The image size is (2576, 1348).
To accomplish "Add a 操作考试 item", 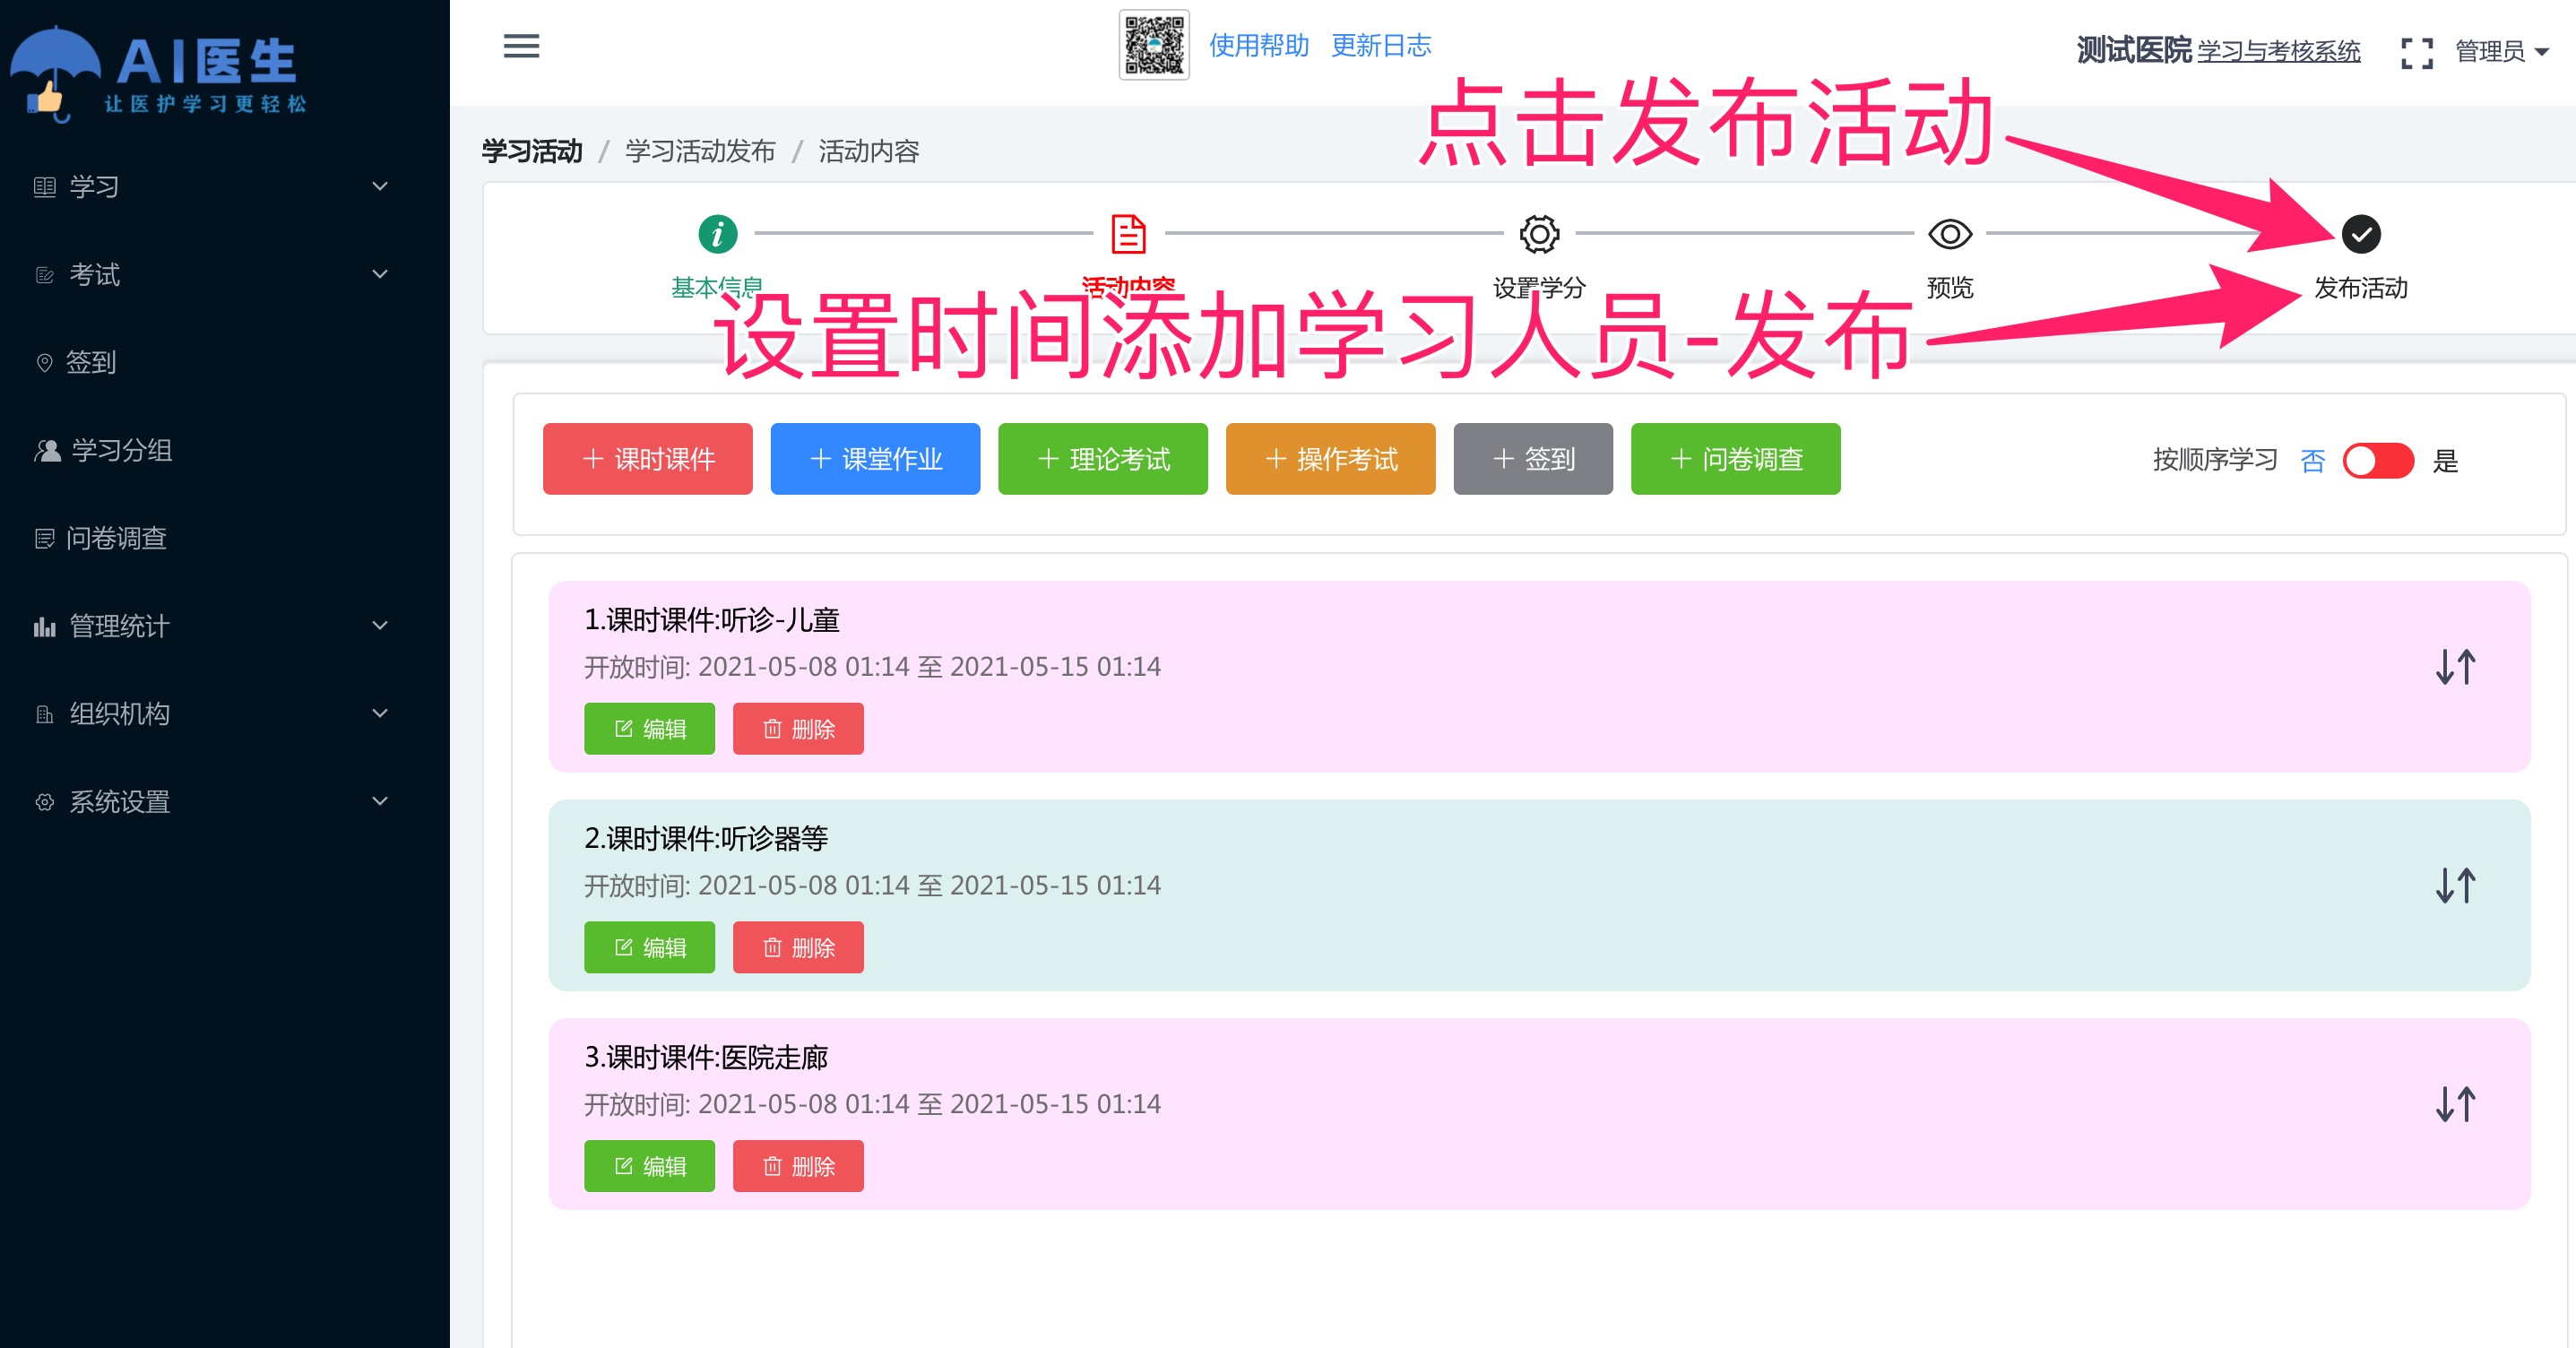I will (1331, 459).
